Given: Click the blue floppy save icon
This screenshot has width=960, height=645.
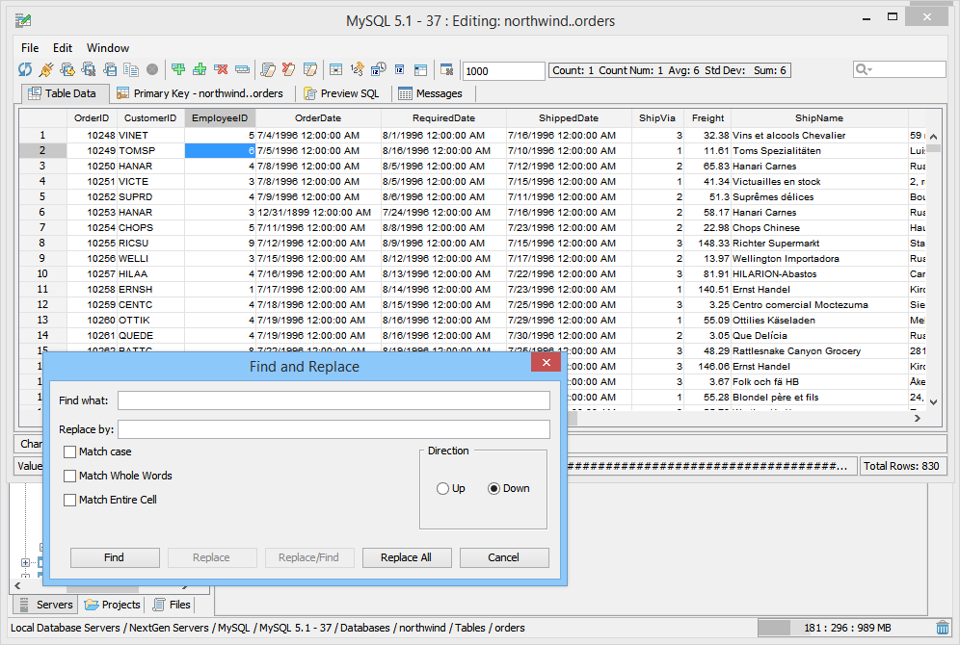Looking at the screenshot, I should click(x=110, y=69).
